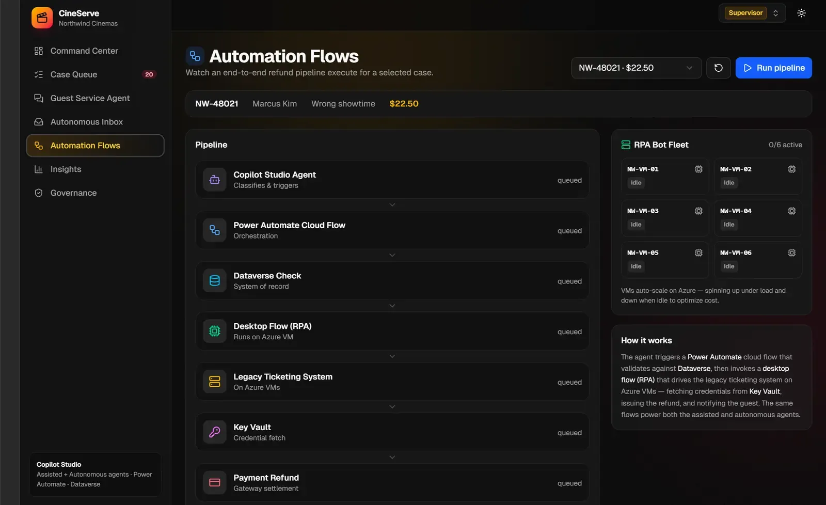This screenshot has width=826, height=505.
Task: Open the Insights section
Action: (95, 169)
